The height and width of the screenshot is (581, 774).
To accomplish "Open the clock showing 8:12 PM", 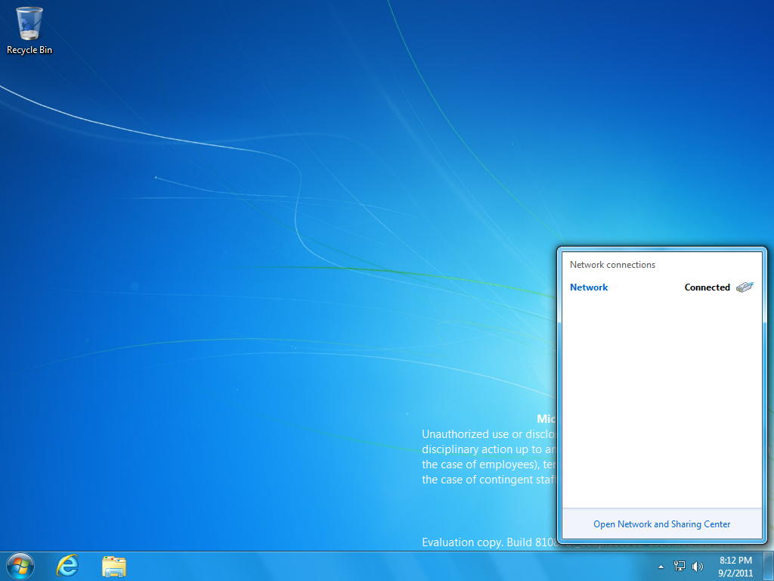I will [x=735, y=561].
